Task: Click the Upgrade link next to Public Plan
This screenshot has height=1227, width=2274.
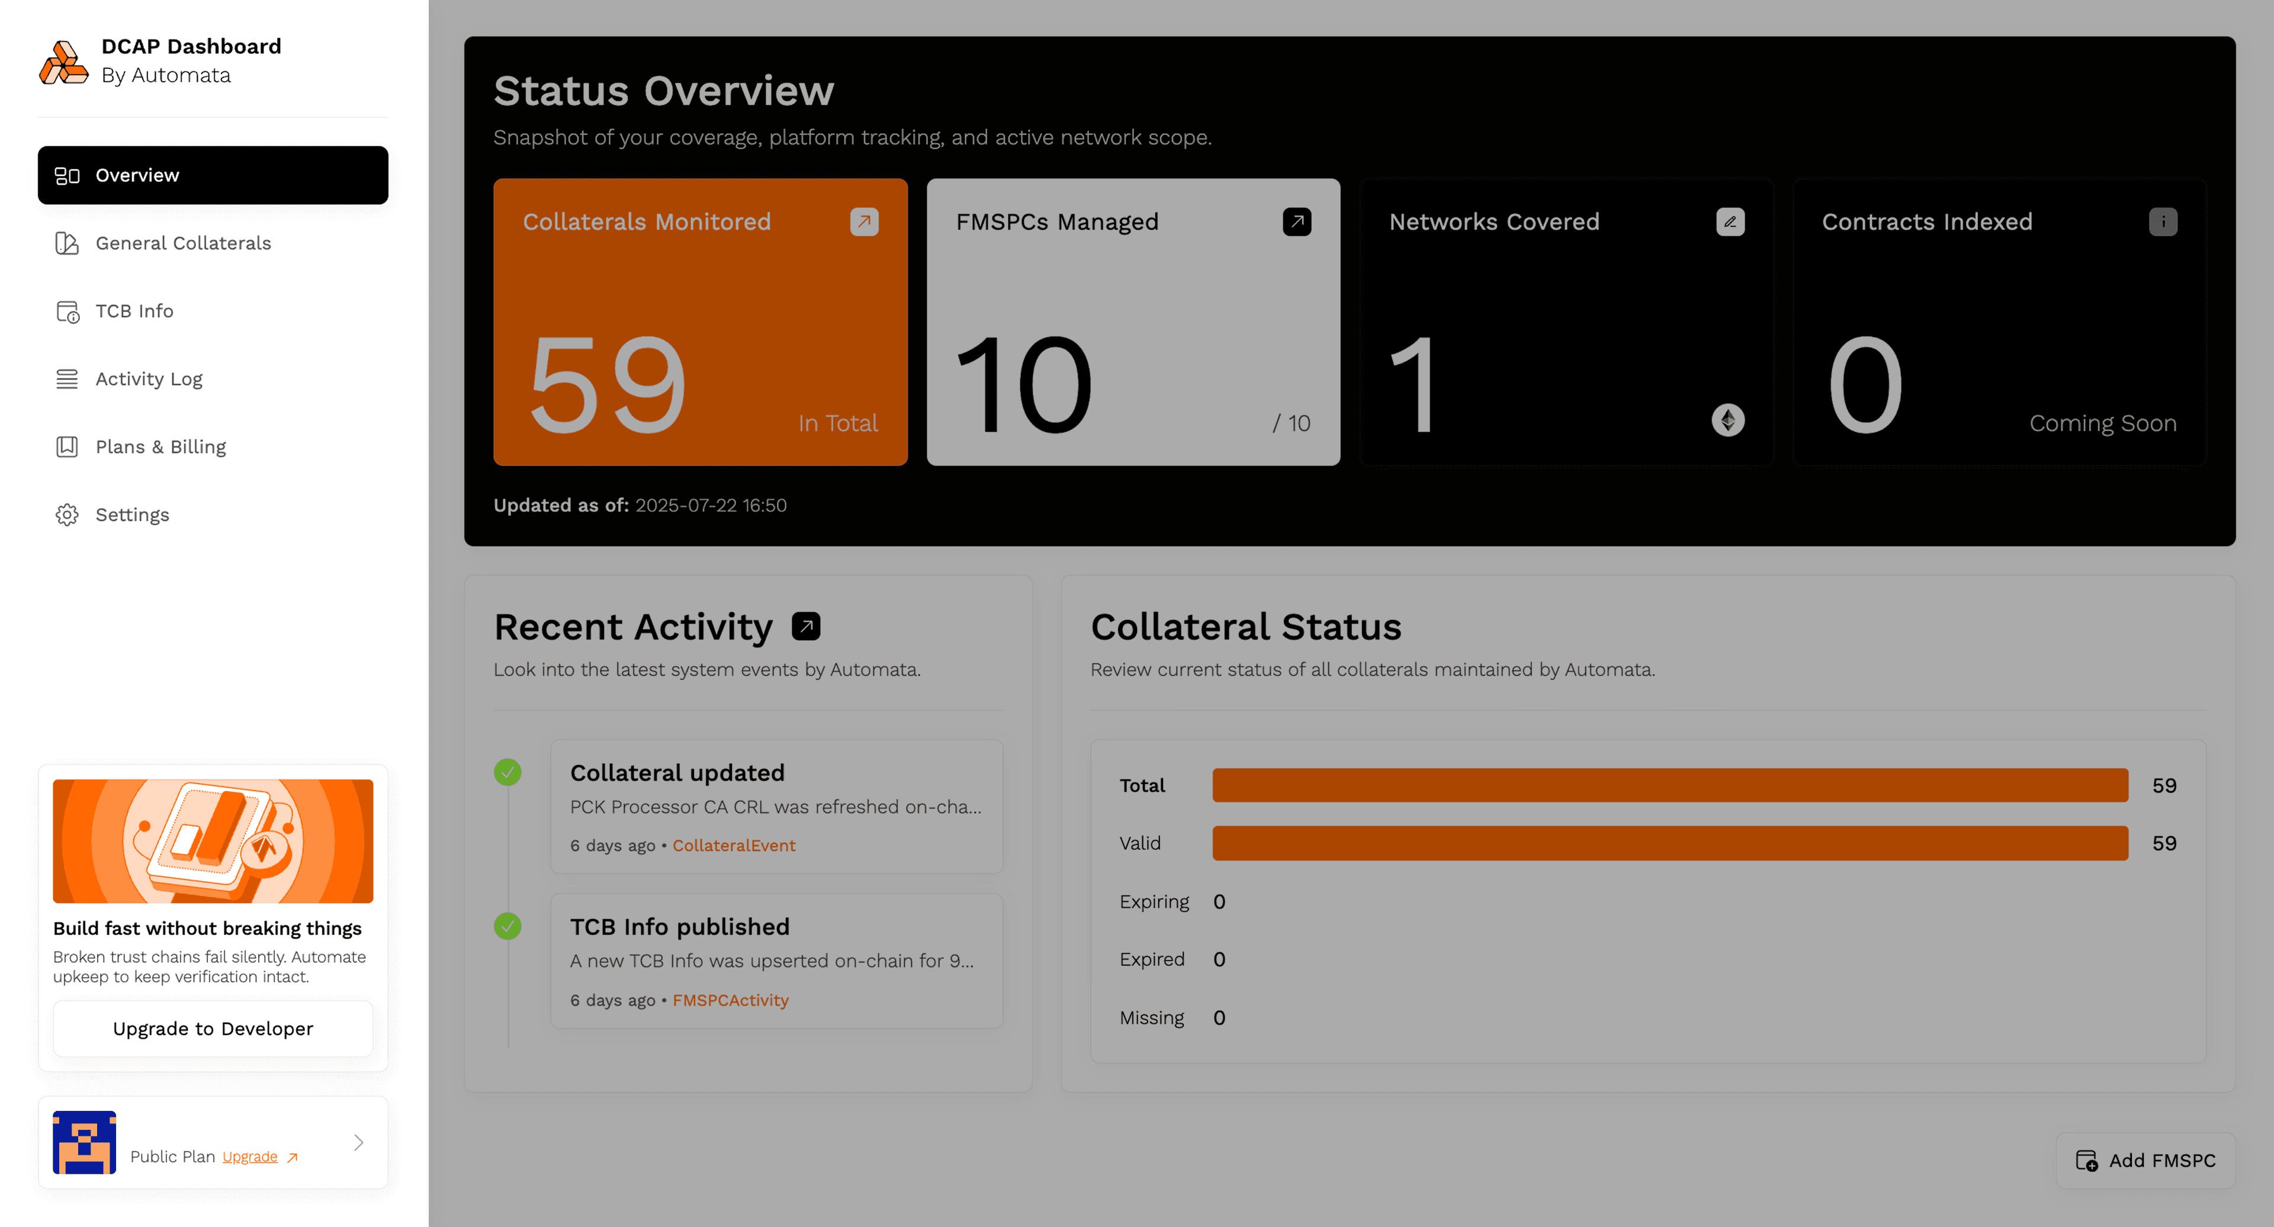Action: (250, 1155)
